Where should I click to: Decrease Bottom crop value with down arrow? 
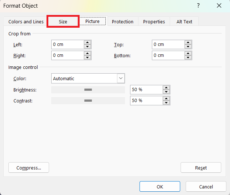[188, 57]
